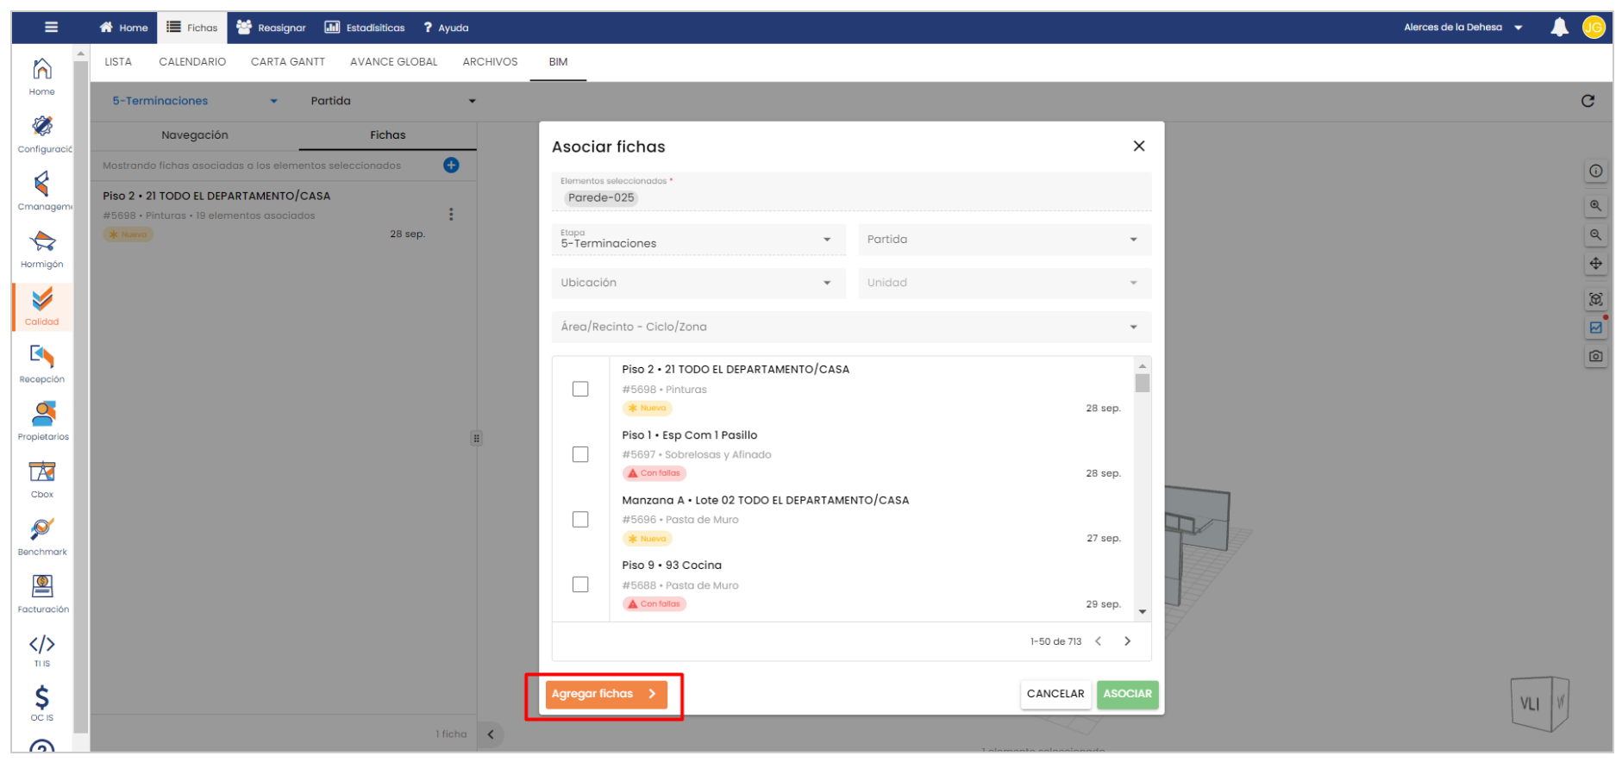Click the blue plus add ficha icon
Image resolution: width=1622 pixels, height=762 pixels.
click(451, 166)
